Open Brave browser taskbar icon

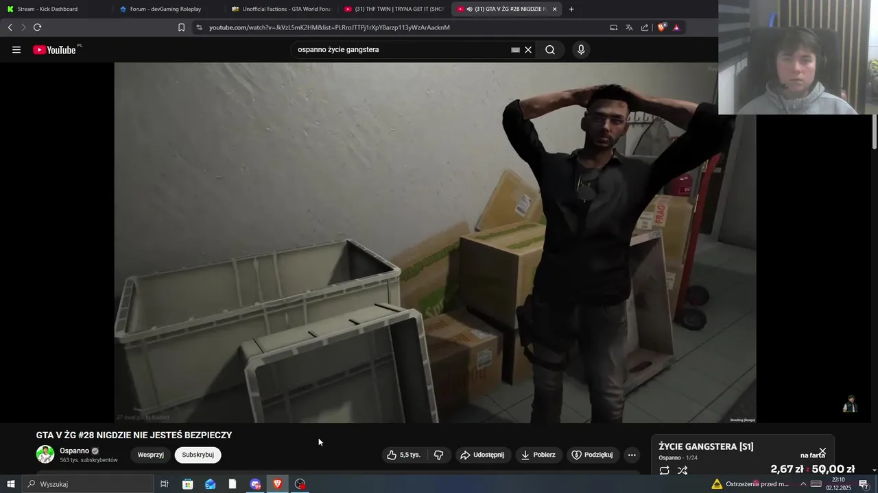277,484
